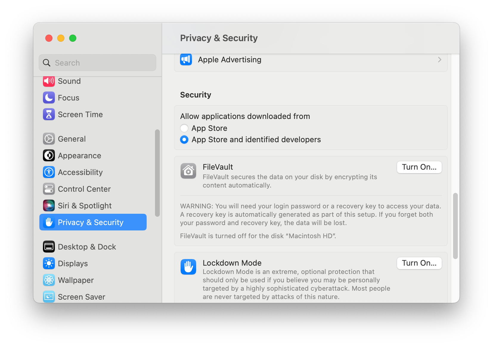Turn on Lockdown Mode

[419, 263]
